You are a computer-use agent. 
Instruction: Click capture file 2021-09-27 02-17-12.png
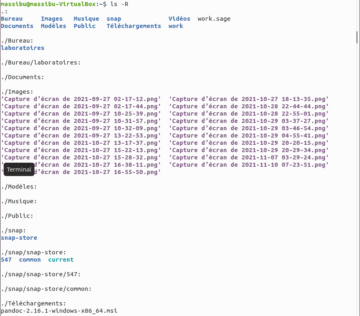click(x=81, y=99)
